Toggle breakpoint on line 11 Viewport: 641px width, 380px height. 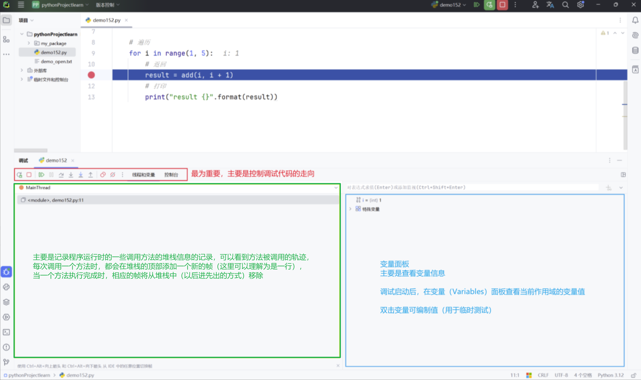[x=91, y=75]
